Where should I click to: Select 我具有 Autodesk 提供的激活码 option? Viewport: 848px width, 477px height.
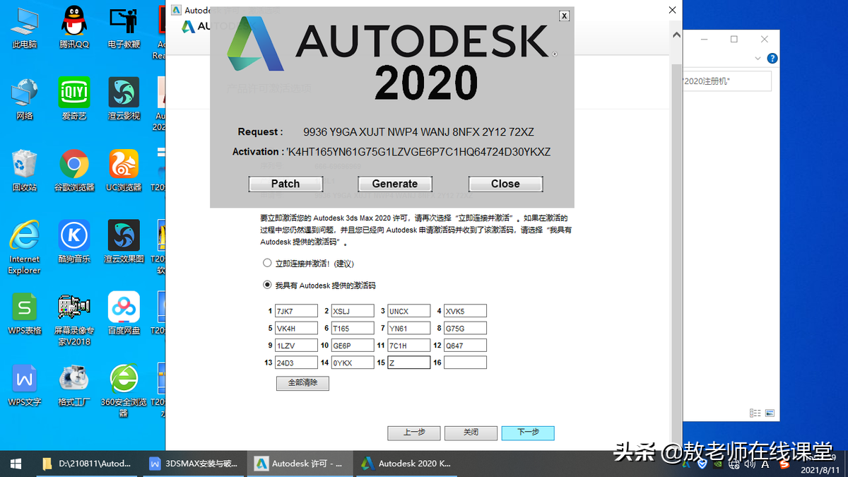[x=267, y=285]
